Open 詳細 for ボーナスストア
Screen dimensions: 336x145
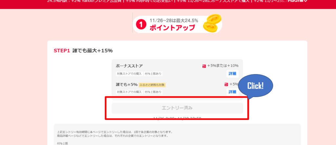(x=232, y=73)
